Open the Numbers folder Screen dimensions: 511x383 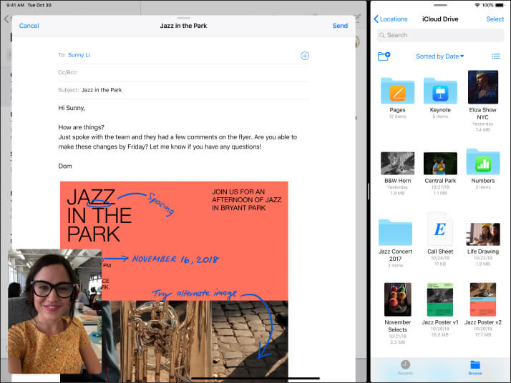[x=482, y=163]
